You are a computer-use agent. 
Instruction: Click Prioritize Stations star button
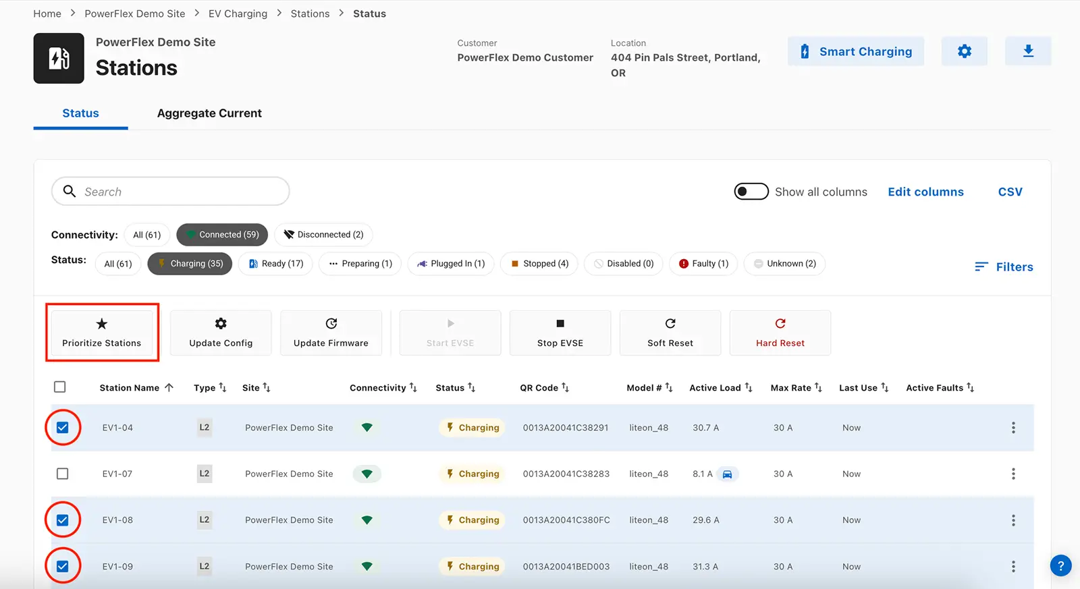click(x=102, y=333)
